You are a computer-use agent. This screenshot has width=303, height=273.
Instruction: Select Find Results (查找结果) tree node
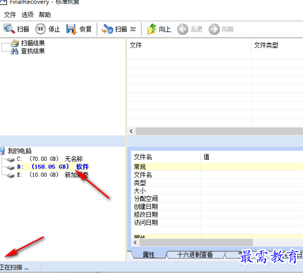pos(33,51)
